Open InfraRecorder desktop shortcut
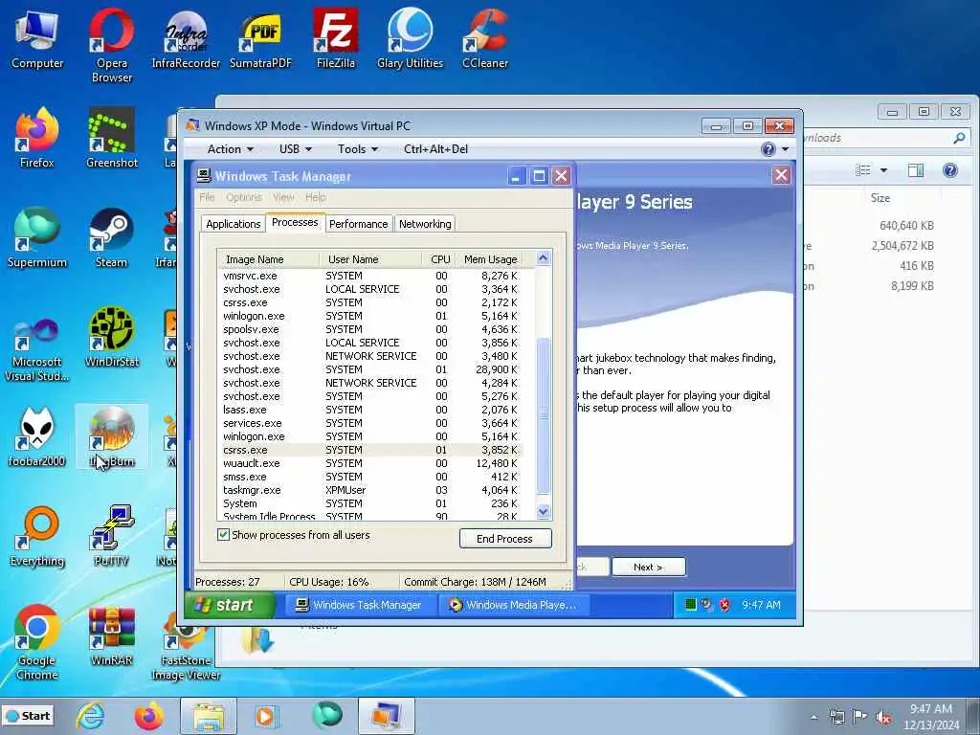The image size is (980, 735). [x=187, y=38]
